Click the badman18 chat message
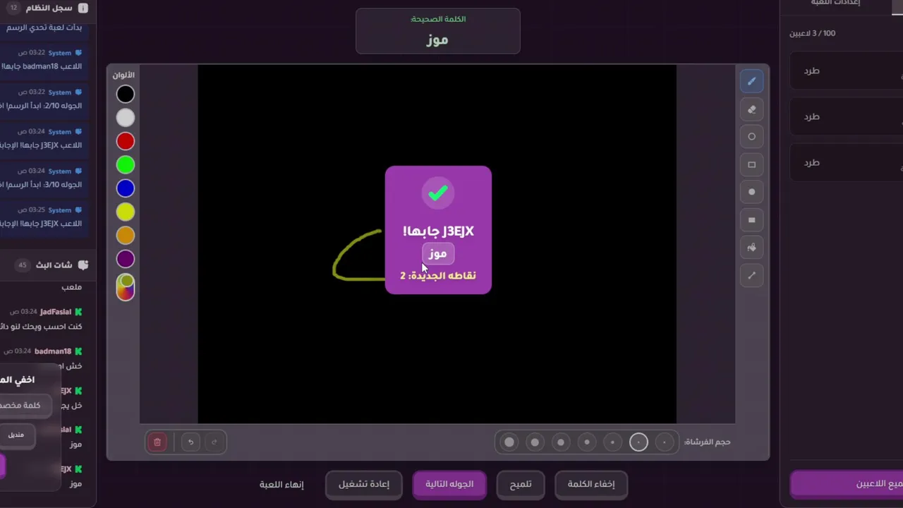 click(42, 358)
